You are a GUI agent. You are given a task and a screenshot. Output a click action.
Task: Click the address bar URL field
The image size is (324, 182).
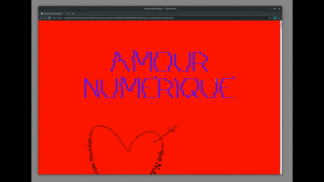pos(135,18)
